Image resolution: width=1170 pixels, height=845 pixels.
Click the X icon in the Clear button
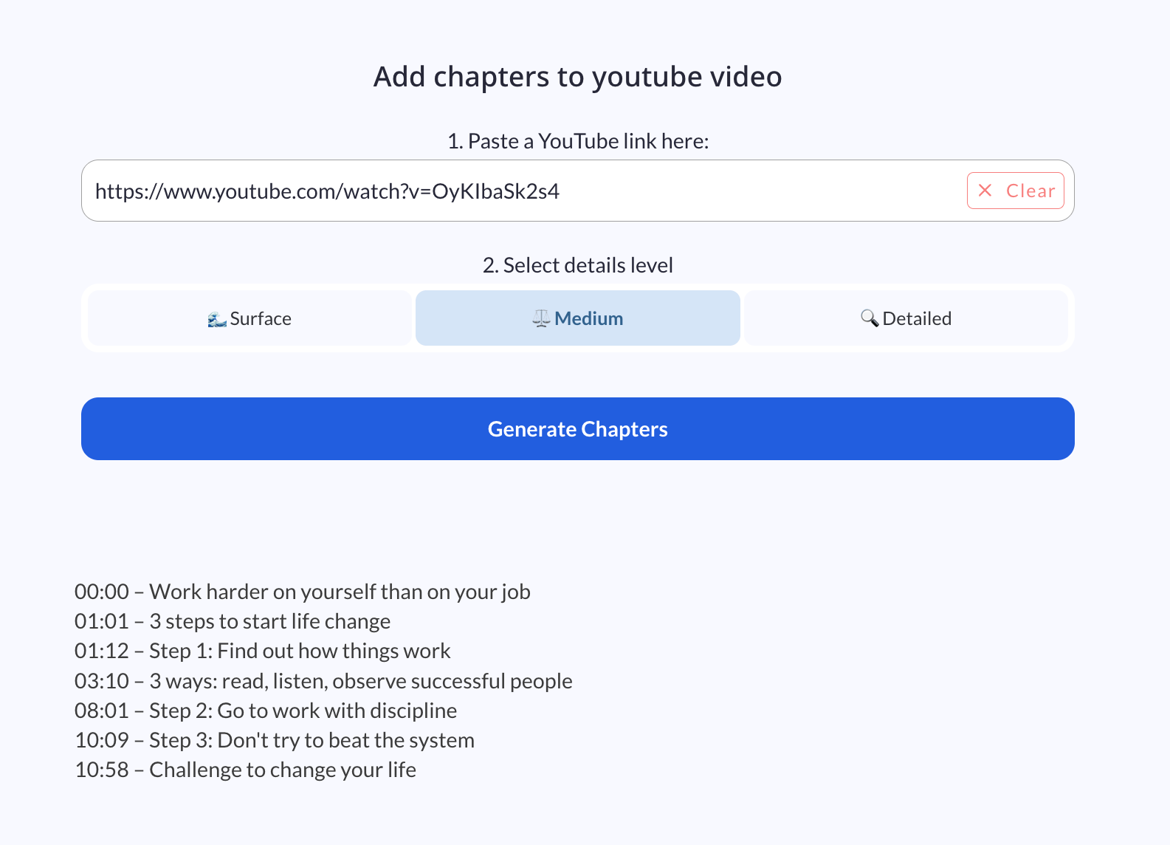point(985,191)
